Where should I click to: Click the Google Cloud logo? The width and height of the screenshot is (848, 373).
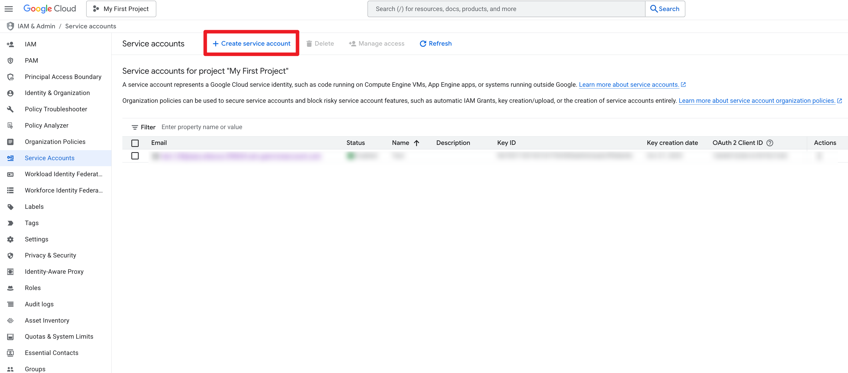[50, 9]
